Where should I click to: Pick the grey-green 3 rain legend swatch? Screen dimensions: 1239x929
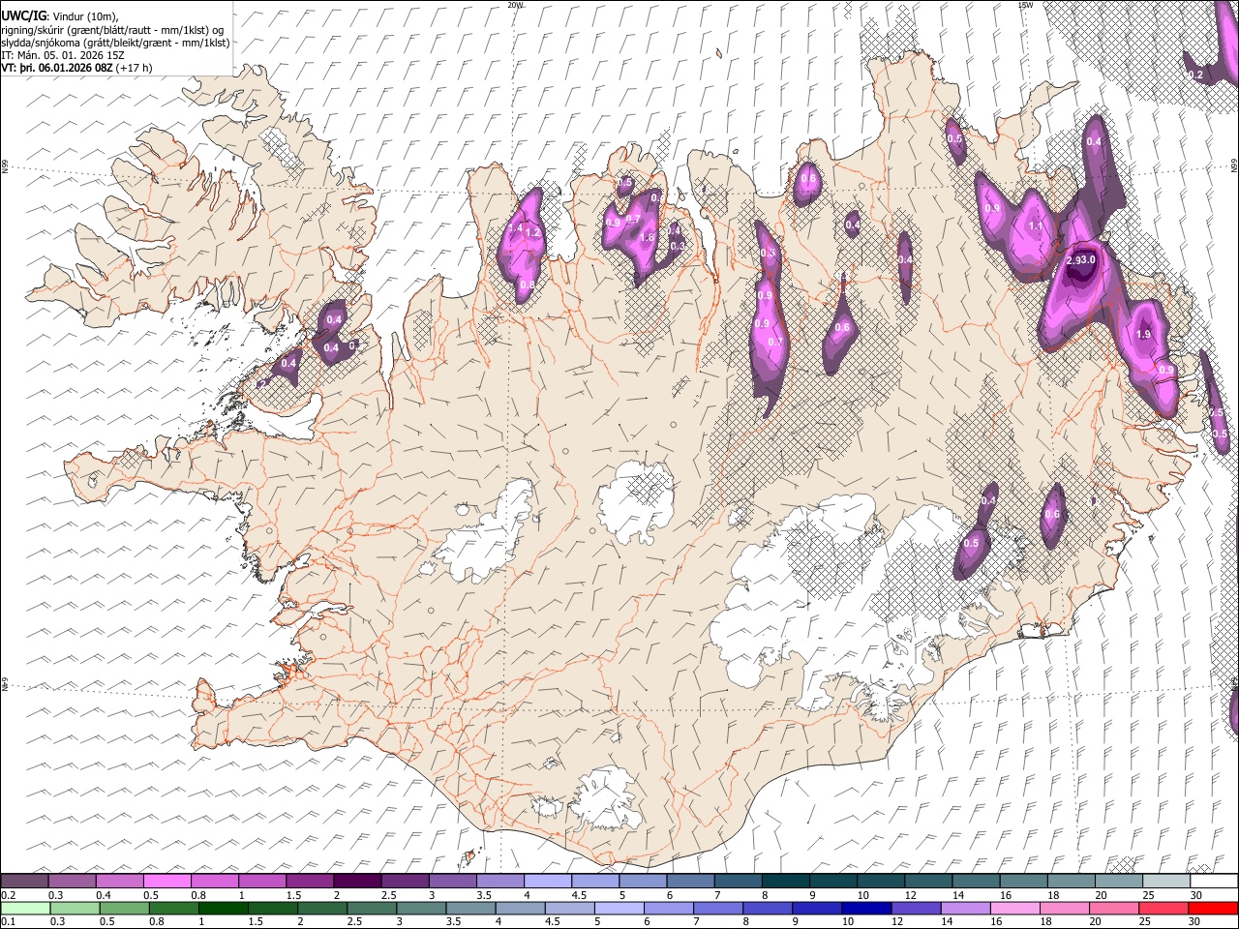(x=421, y=908)
